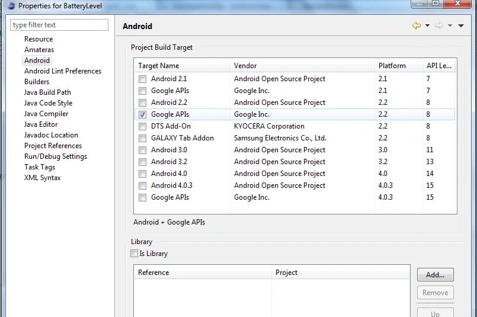Image resolution: width=477 pixels, height=317 pixels.
Task: Click platform '3.0' cell
Action: point(383,150)
